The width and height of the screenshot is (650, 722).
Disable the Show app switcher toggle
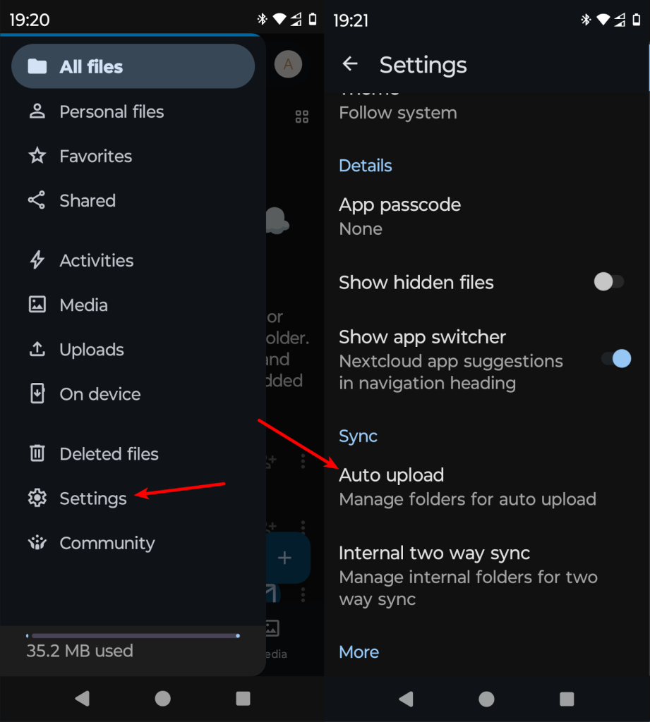click(x=615, y=359)
